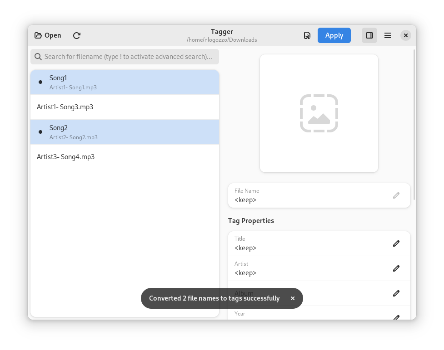444x350 pixels.
Task: Click the Album edit pencil icon
Action: 396,293
